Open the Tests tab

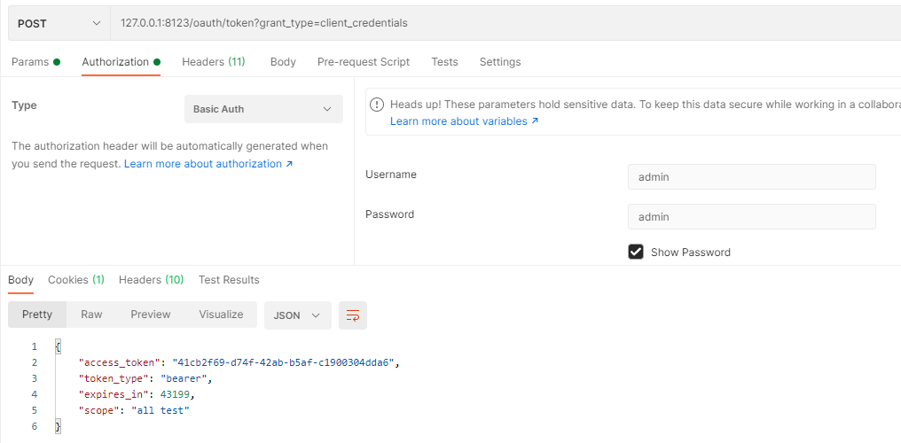[x=445, y=62]
